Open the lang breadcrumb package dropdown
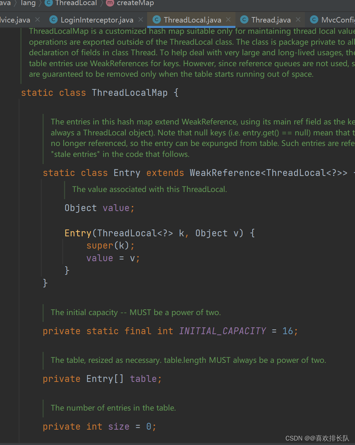 28,3
